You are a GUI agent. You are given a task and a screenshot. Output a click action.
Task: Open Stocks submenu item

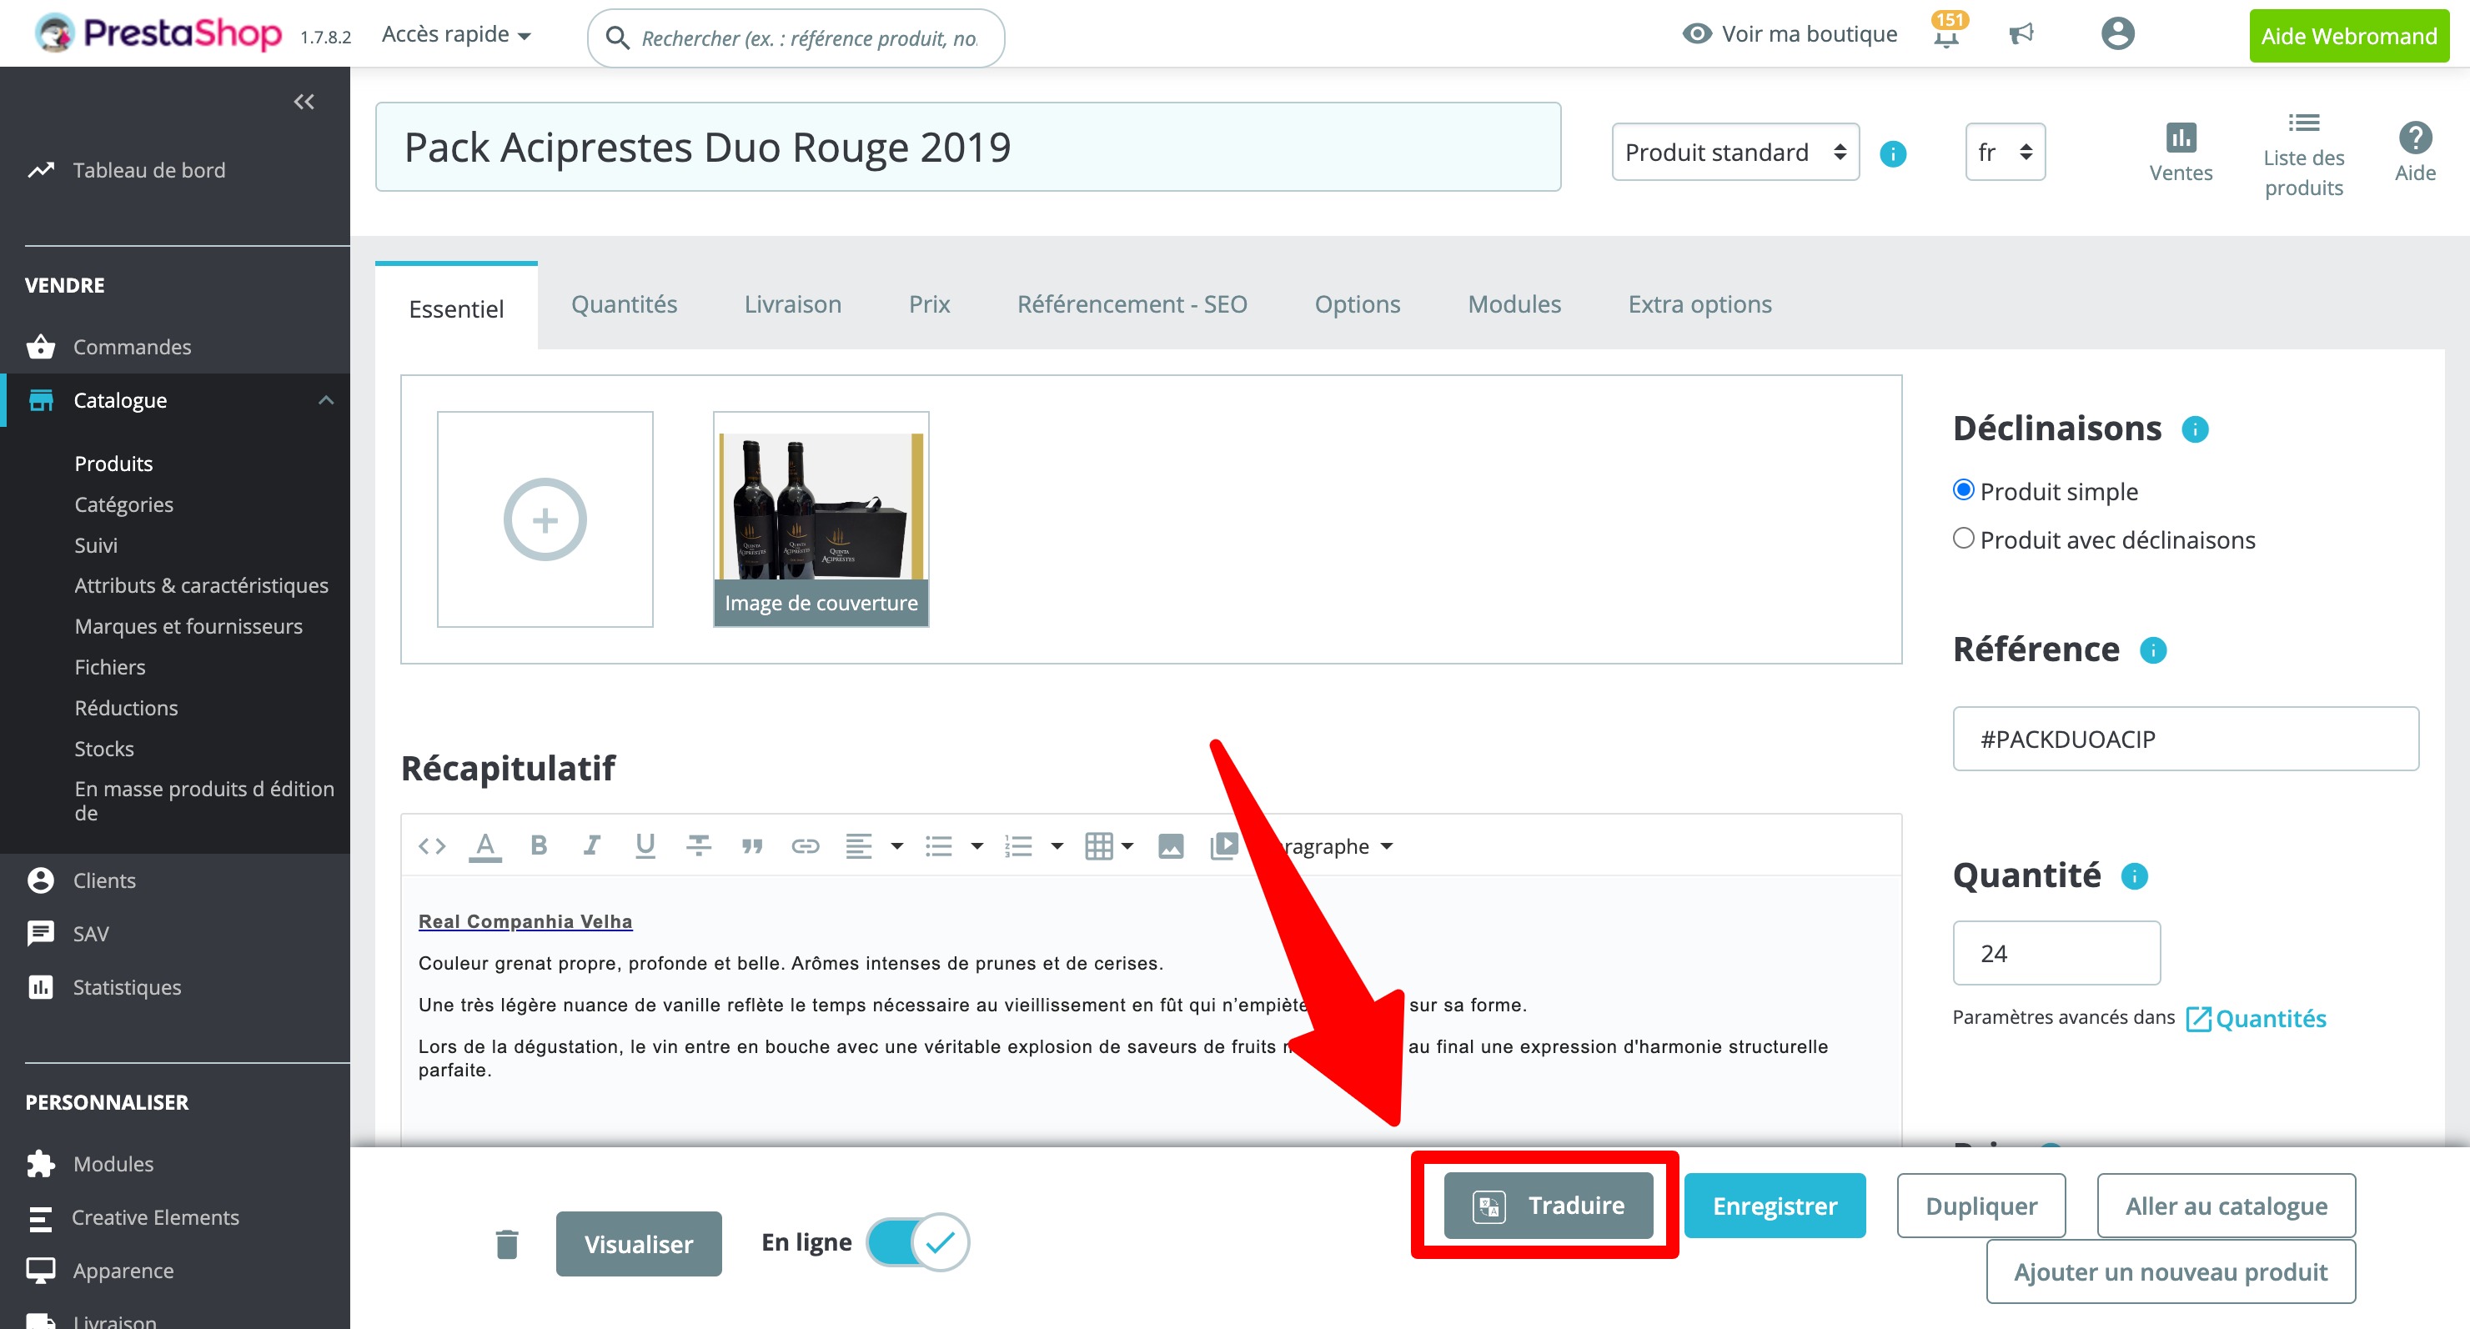[x=103, y=749]
